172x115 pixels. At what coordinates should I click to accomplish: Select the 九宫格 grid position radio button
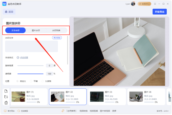43,81
